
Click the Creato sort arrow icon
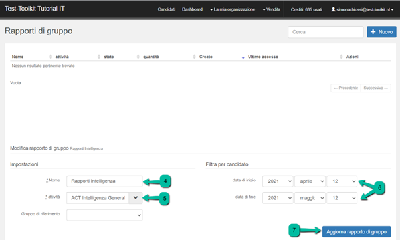point(243,57)
